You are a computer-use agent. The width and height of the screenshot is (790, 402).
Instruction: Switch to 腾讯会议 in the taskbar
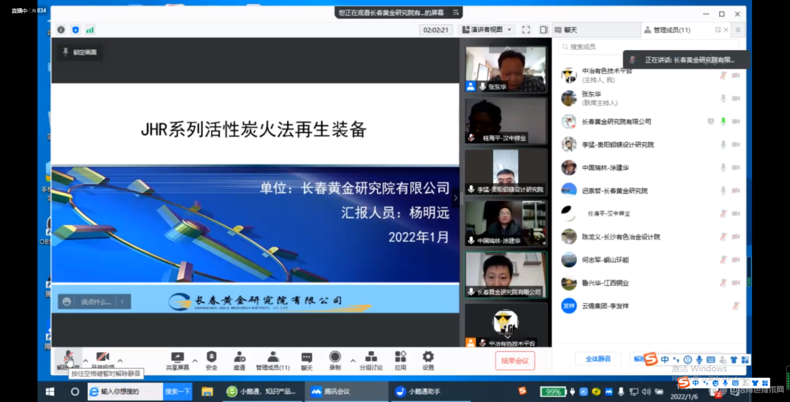(346, 391)
